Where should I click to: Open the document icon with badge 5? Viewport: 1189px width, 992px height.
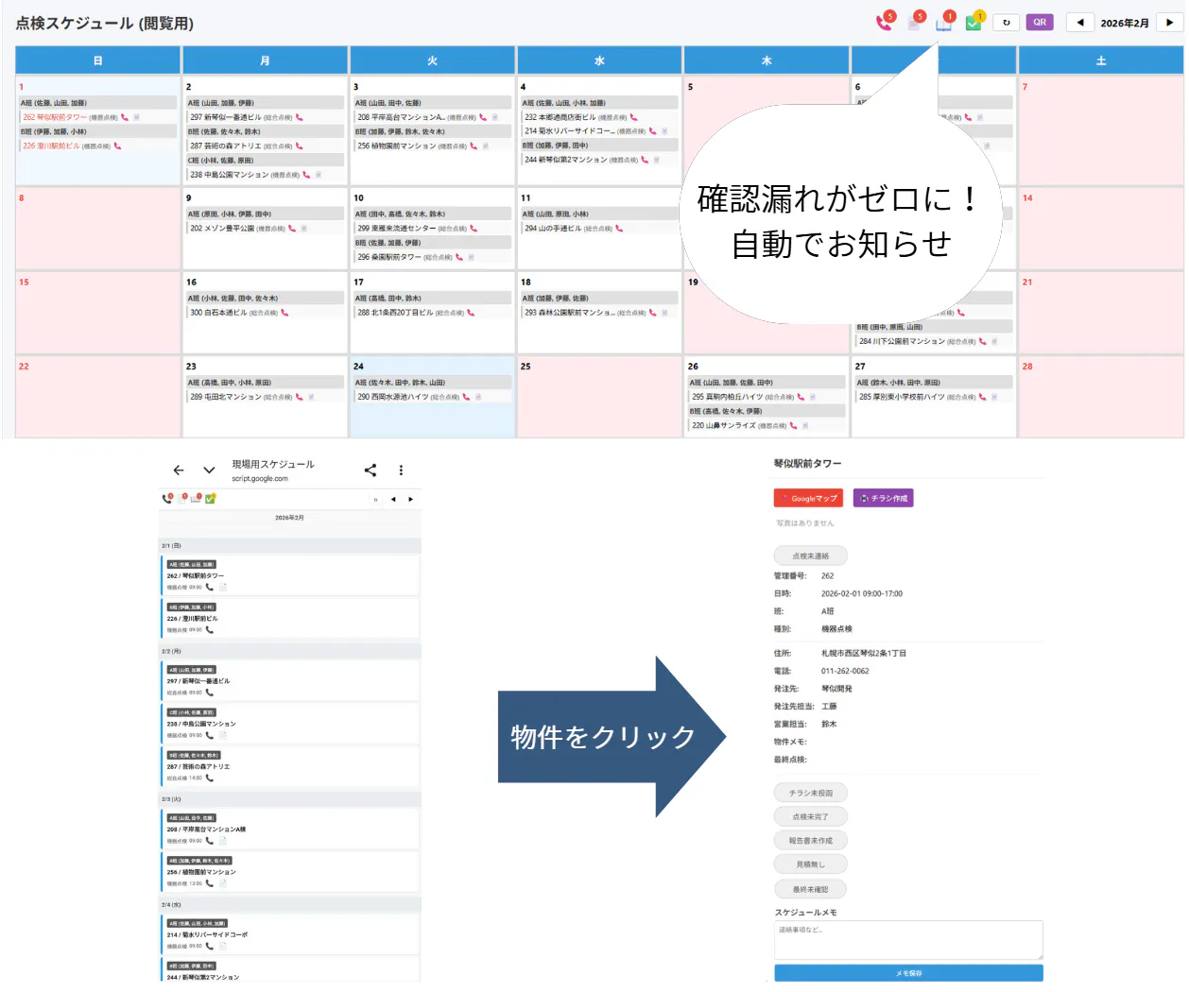(914, 23)
